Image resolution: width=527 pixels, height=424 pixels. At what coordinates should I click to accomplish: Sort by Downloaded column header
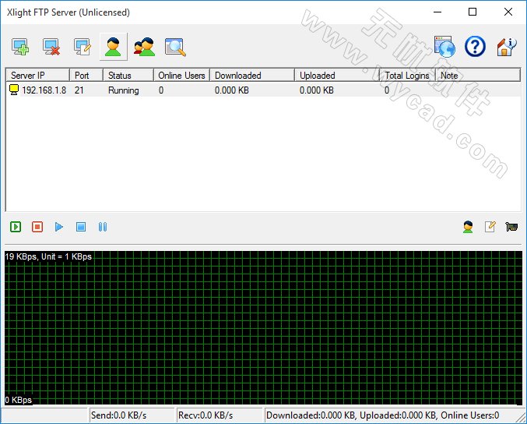click(252, 76)
